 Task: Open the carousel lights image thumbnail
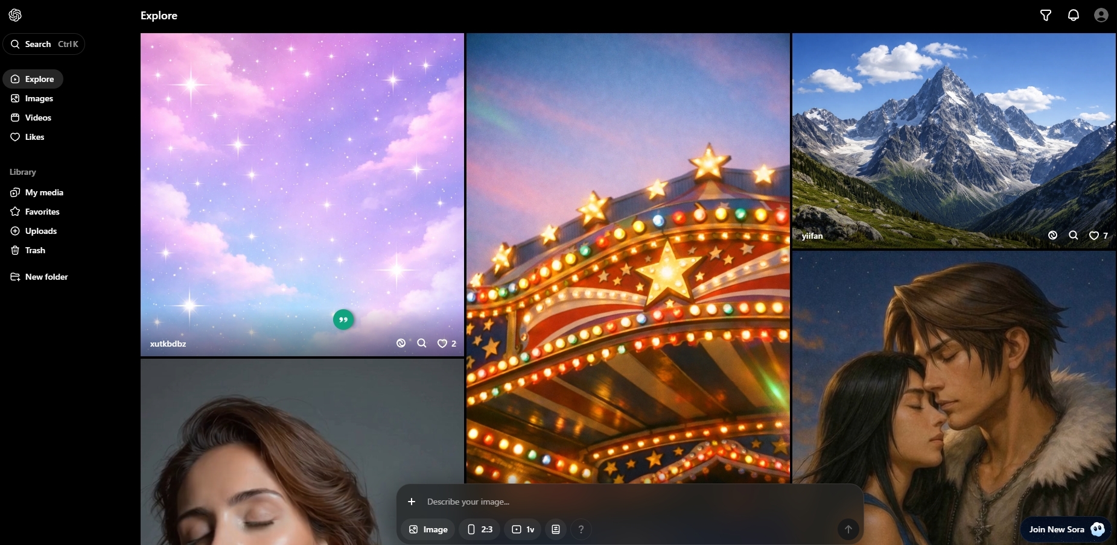pos(628,253)
